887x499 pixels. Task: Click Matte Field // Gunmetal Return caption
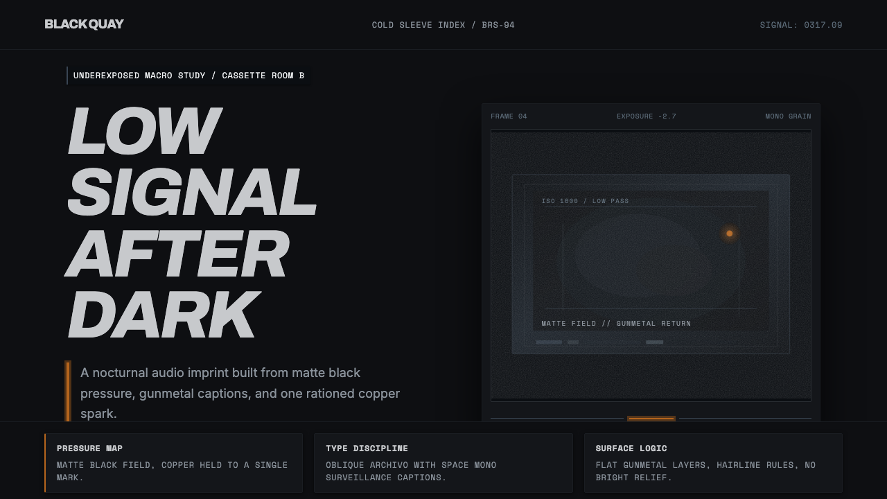click(616, 324)
